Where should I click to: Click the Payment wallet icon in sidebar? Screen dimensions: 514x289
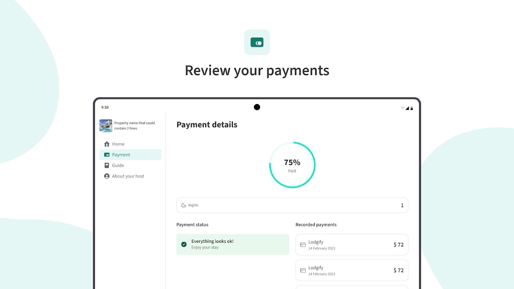pos(107,155)
